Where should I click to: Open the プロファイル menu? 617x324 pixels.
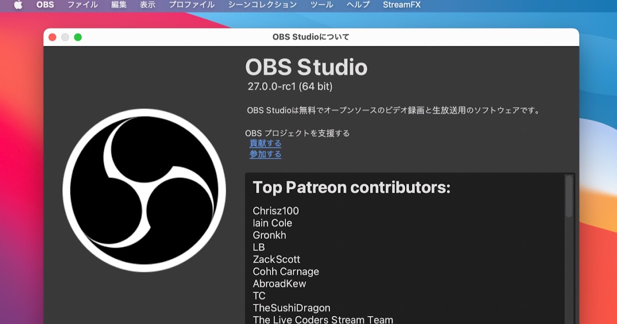[x=192, y=5]
